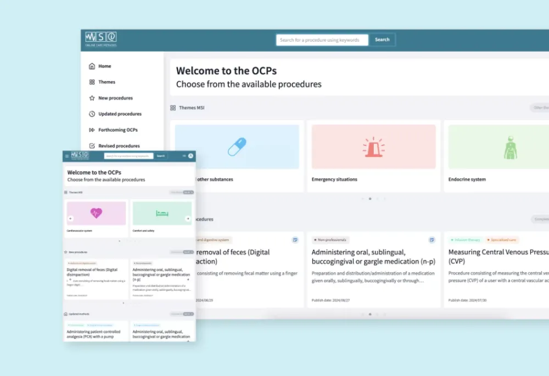
Task: Go to the previous theme with the left arrow
Action: pos(71,218)
